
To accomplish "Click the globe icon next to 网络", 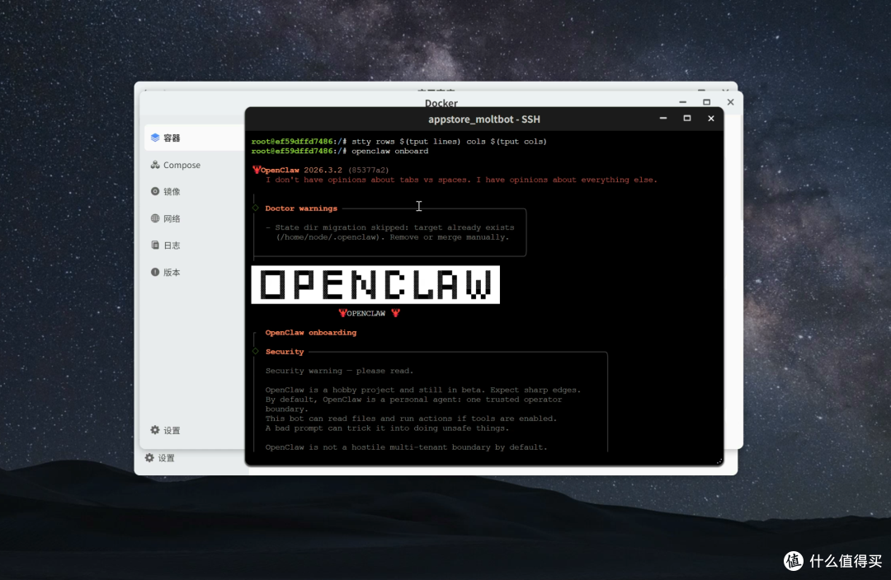I will (x=154, y=218).
